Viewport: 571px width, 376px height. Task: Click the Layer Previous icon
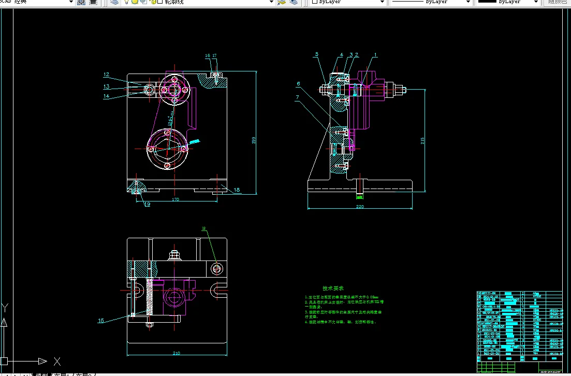tap(294, 2)
